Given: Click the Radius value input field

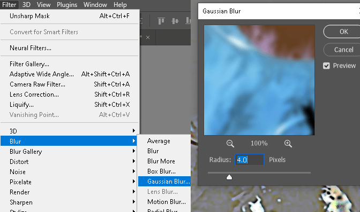Looking at the screenshot, I should [249, 160].
